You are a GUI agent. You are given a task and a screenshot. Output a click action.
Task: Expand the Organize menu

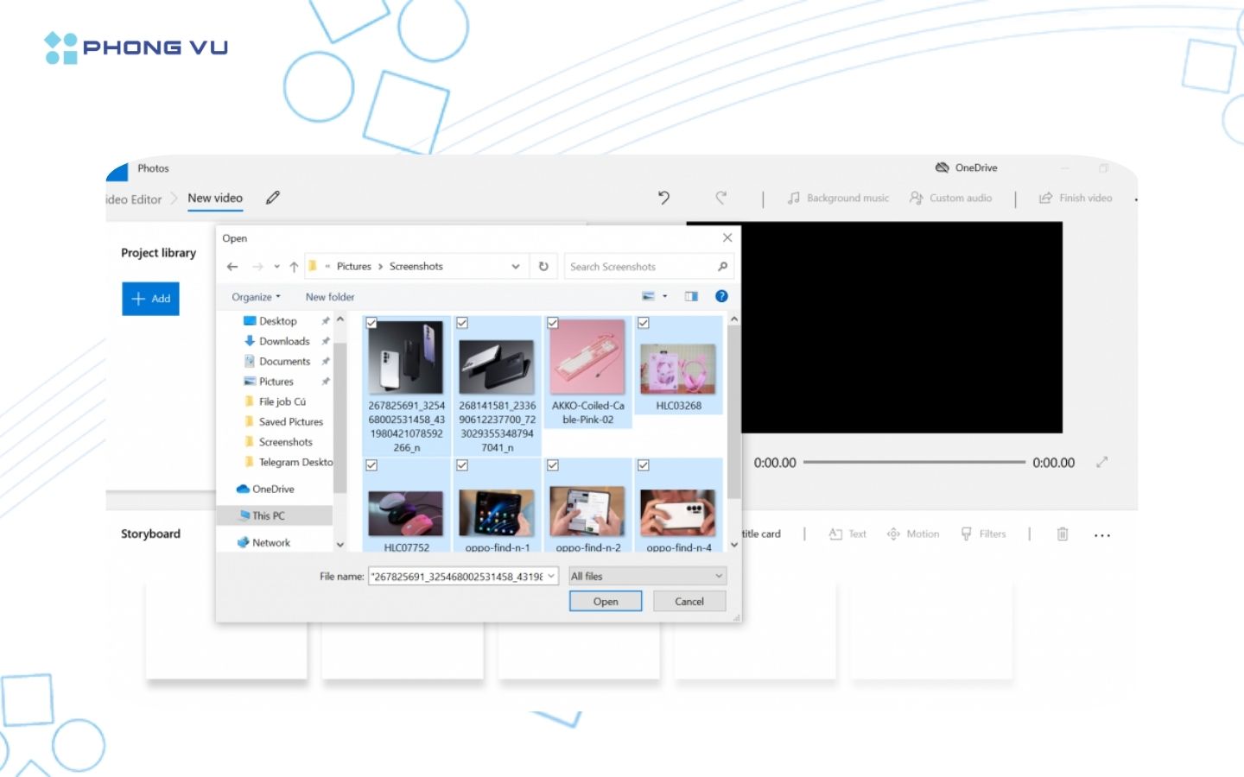pyautogui.click(x=255, y=296)
